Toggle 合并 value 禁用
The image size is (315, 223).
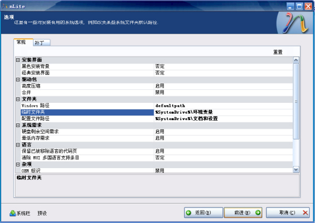tap(223, 93)
